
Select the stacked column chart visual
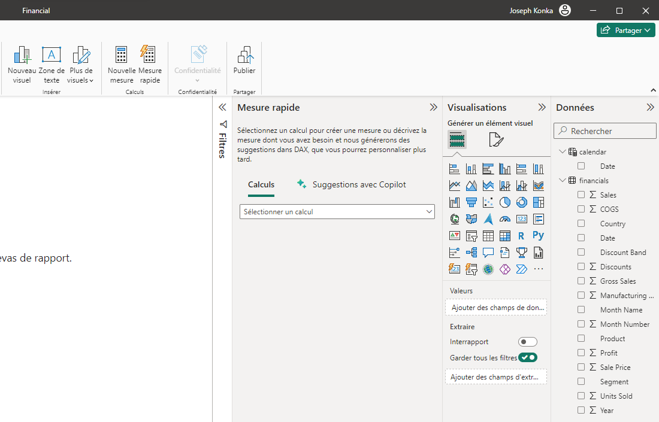tap(471, 169)
